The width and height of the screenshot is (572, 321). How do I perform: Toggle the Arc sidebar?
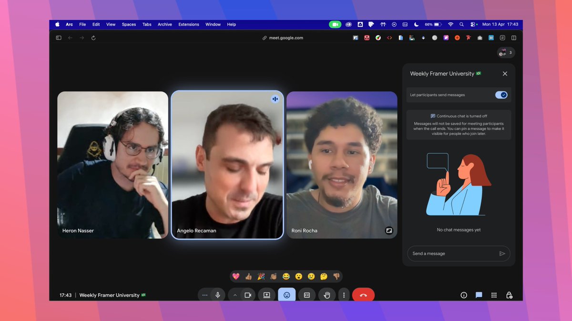click(x=59, y=38)
